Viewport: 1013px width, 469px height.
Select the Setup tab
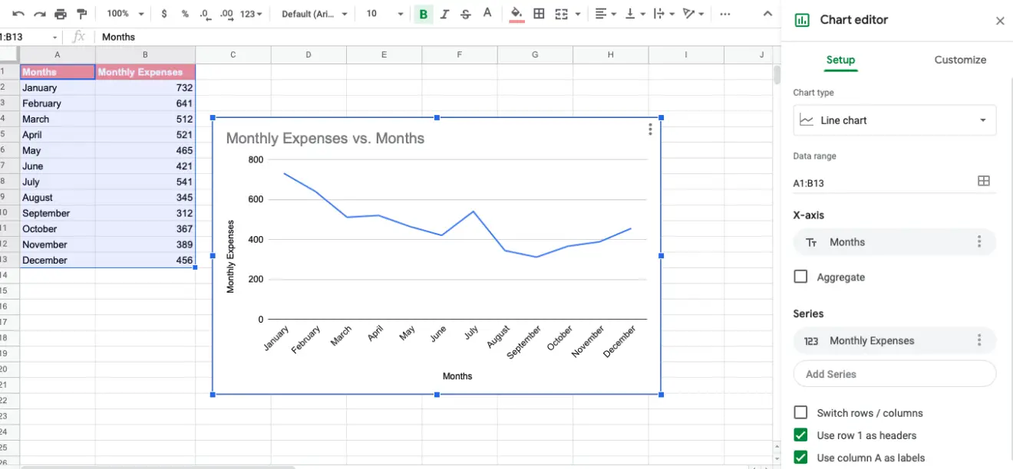coord(840,60)
